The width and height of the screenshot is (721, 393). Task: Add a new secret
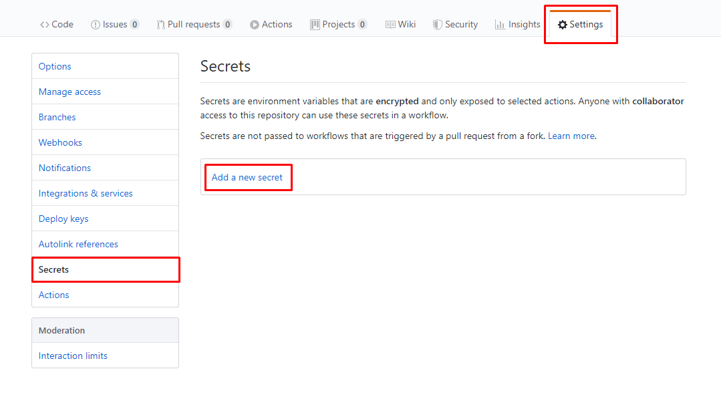coord(248,176)
